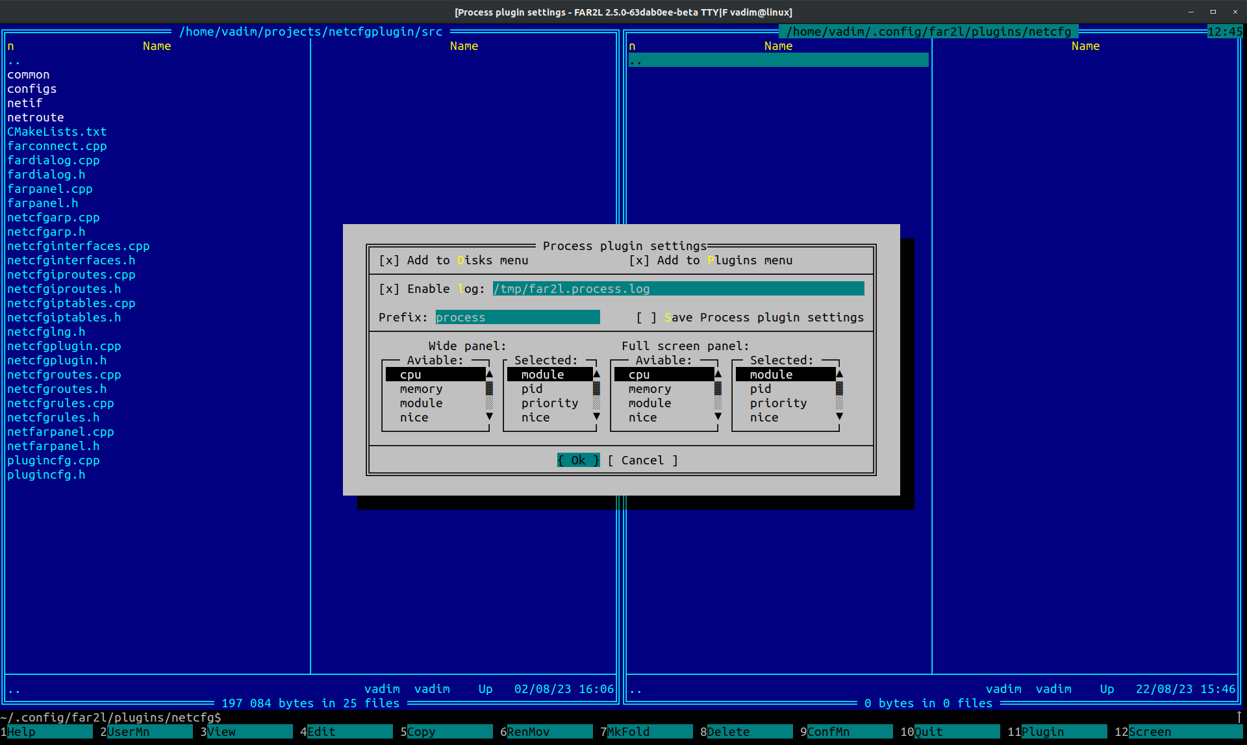Select CMakeLists.txt in left panel
1247x745 pixels.
coord(57,132)
